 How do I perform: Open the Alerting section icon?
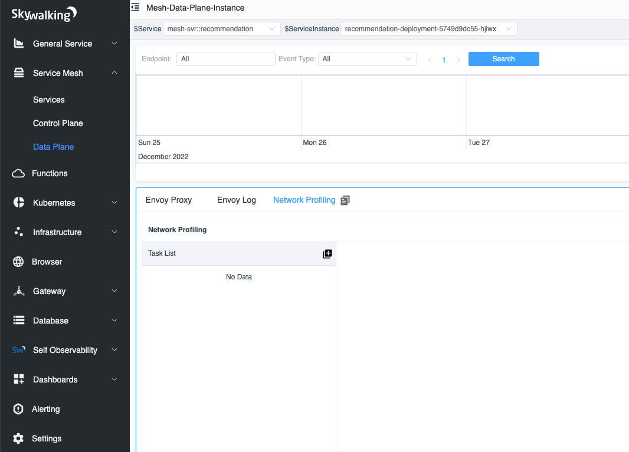click(x=18, y=409)
